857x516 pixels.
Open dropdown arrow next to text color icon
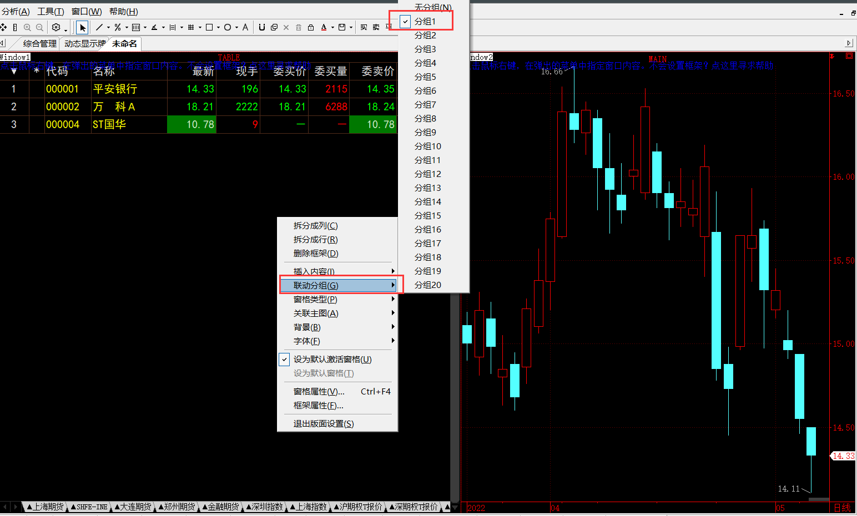coord(332,27)
